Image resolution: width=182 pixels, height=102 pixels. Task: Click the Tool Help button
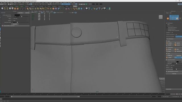tap(27, 13)
